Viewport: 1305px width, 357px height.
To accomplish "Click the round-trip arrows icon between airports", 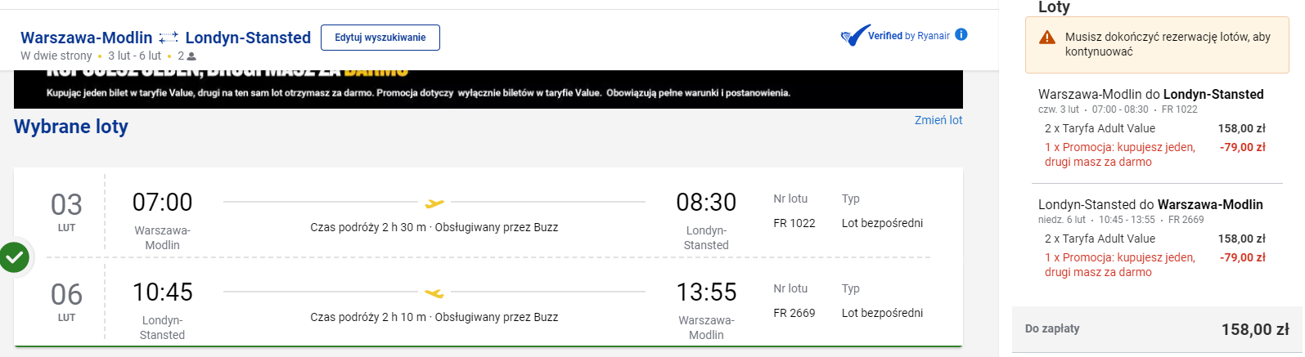I will pos(169,38).
